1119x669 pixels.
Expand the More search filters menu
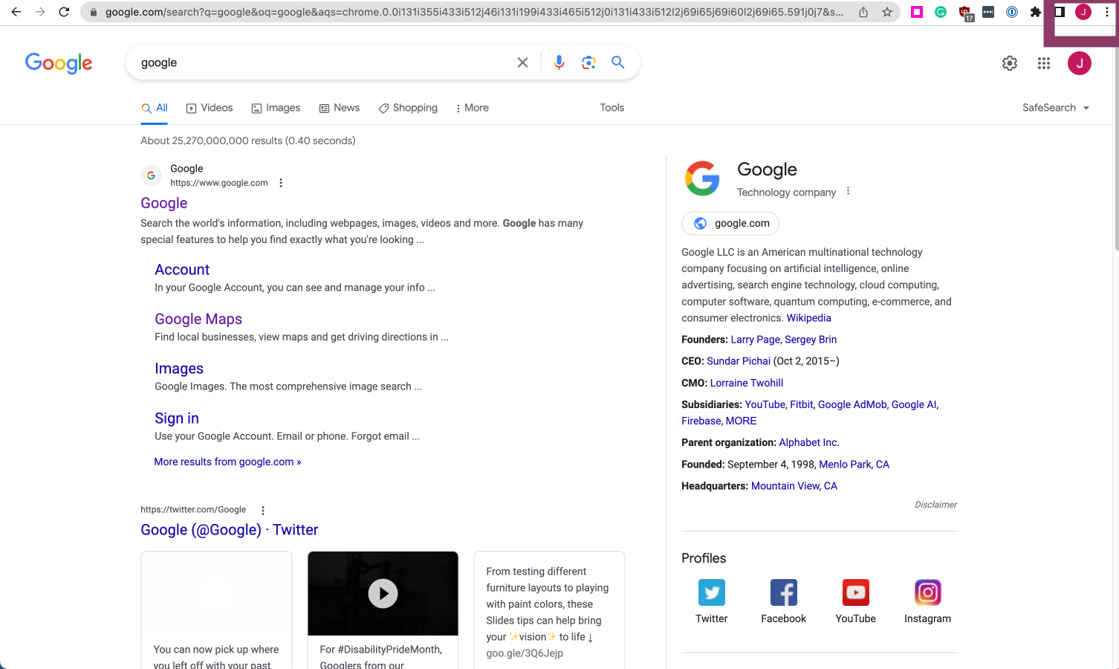[472, 108]
